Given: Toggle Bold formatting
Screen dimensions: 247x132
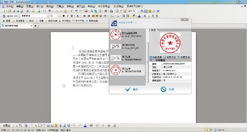Looking at the screenshot, I should click(64, 16).
